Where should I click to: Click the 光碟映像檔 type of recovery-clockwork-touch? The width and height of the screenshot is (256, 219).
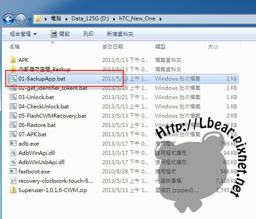coord(168,181)
